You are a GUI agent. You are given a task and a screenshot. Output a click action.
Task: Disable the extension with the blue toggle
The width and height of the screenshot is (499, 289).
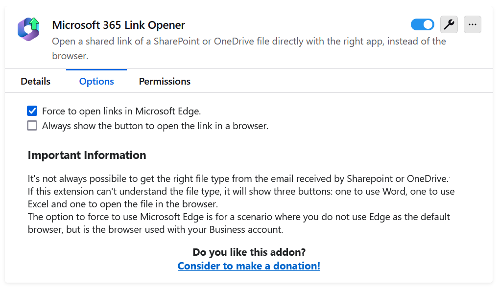422,24
